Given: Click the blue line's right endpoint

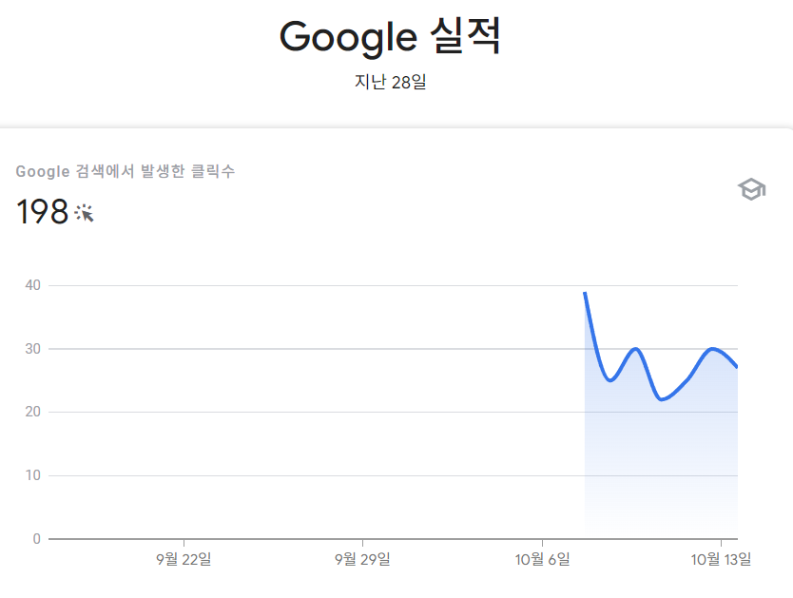Looking at the screenshot, I should click(x=737, y=367).
